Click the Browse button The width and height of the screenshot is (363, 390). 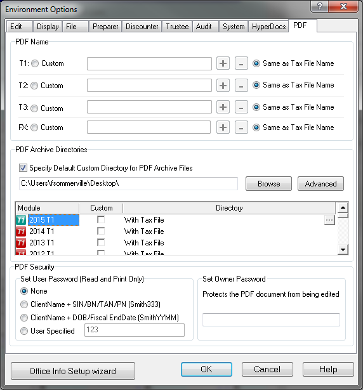click(268, 183)
